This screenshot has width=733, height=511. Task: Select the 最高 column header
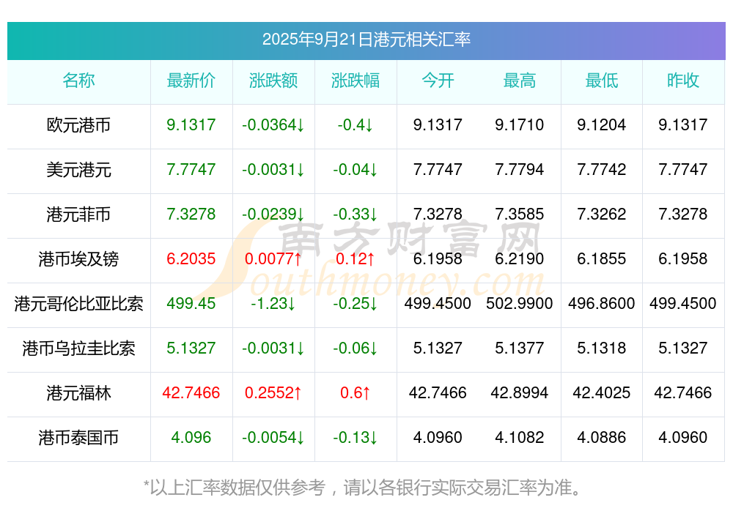pyautogui.click(x=520, y=81)
